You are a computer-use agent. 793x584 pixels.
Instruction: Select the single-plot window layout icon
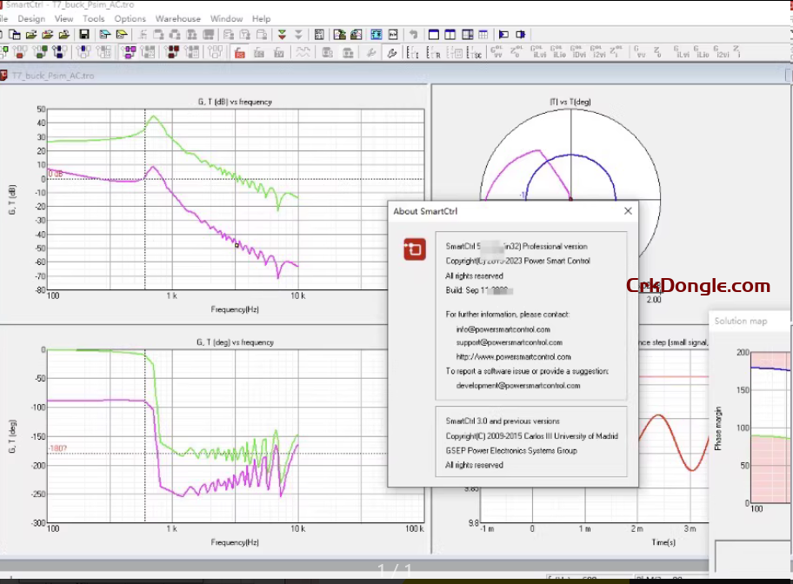tap(432, 34)
